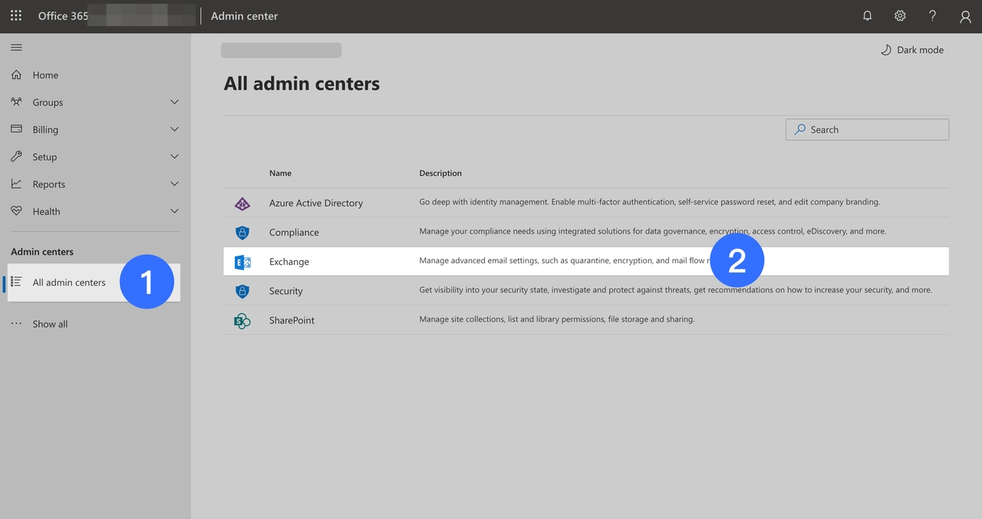Select All admin centers in sidebar

coord(69,283)
